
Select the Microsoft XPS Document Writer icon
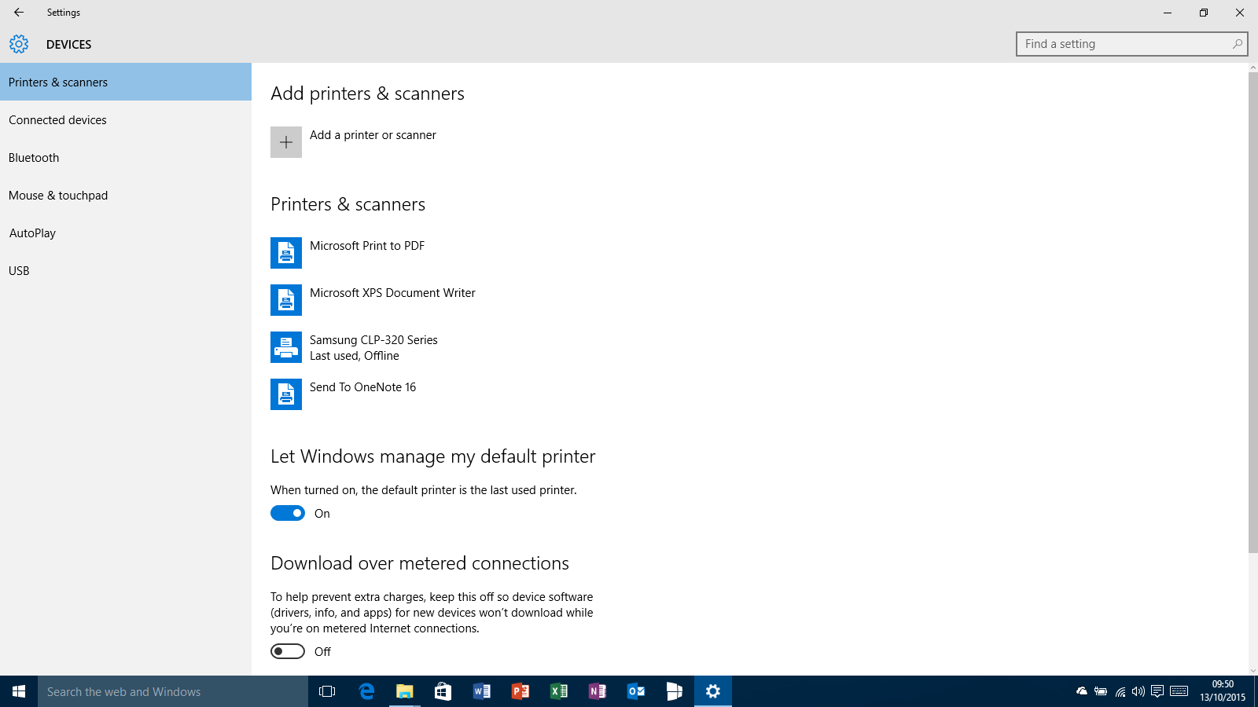coord(286,300)
